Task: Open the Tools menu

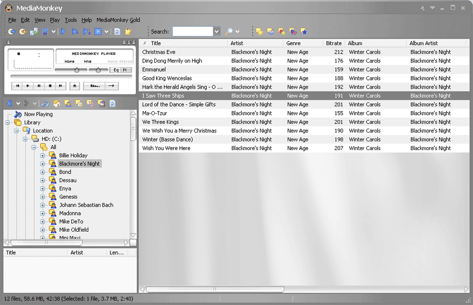Action: pos(71,20)
